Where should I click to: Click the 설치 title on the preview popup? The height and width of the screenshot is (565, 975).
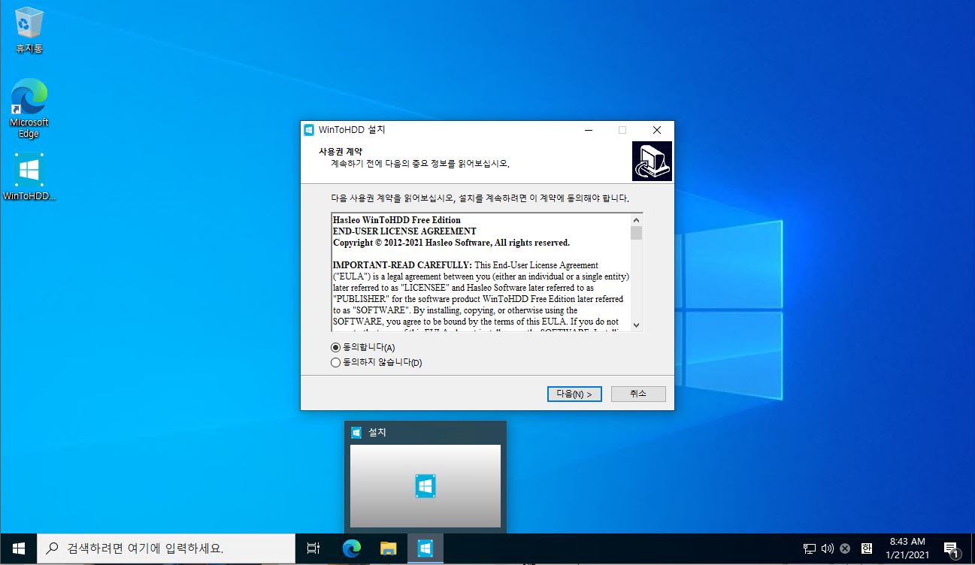377,433
